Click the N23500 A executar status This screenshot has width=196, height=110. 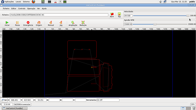[x=22, y=104]
